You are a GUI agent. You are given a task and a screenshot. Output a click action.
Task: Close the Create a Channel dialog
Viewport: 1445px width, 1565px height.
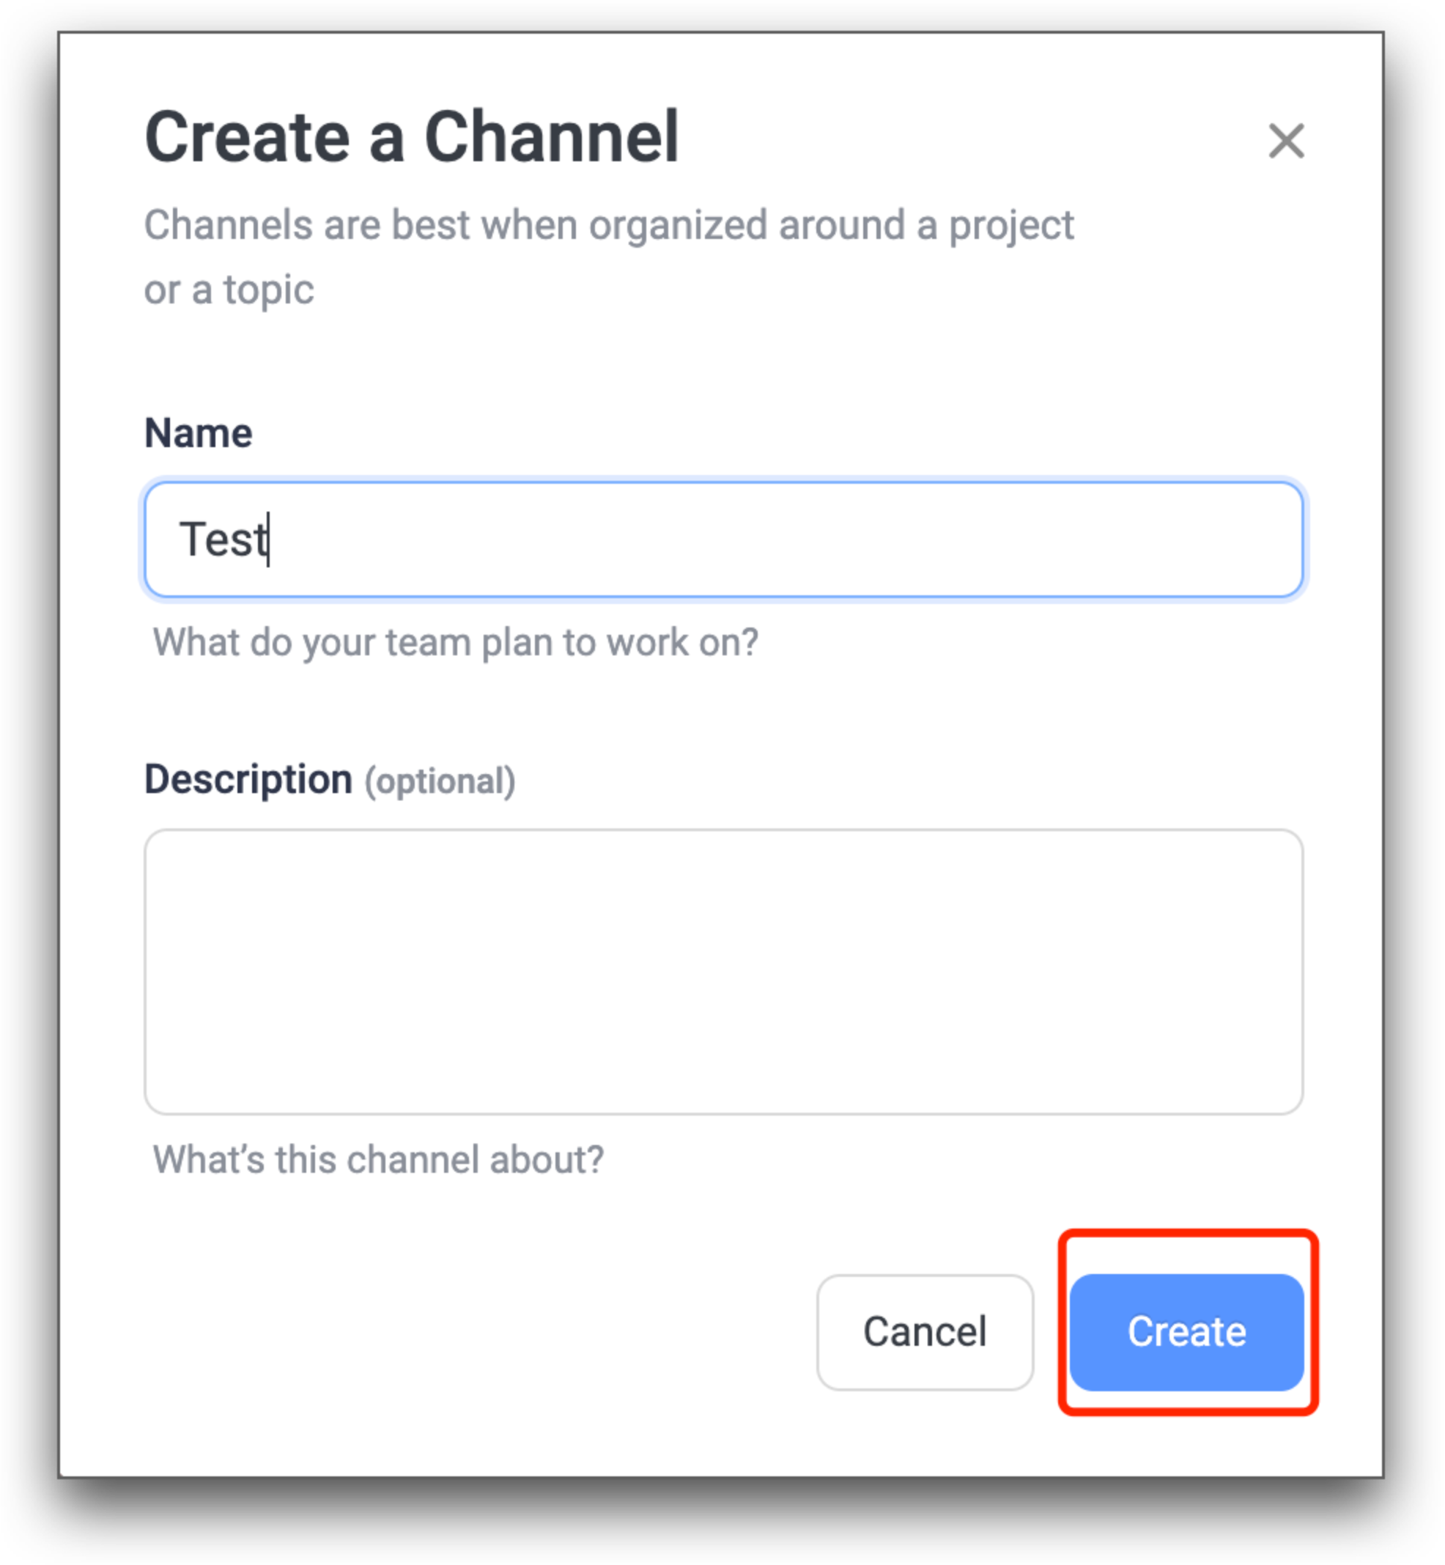point(1285,141)
